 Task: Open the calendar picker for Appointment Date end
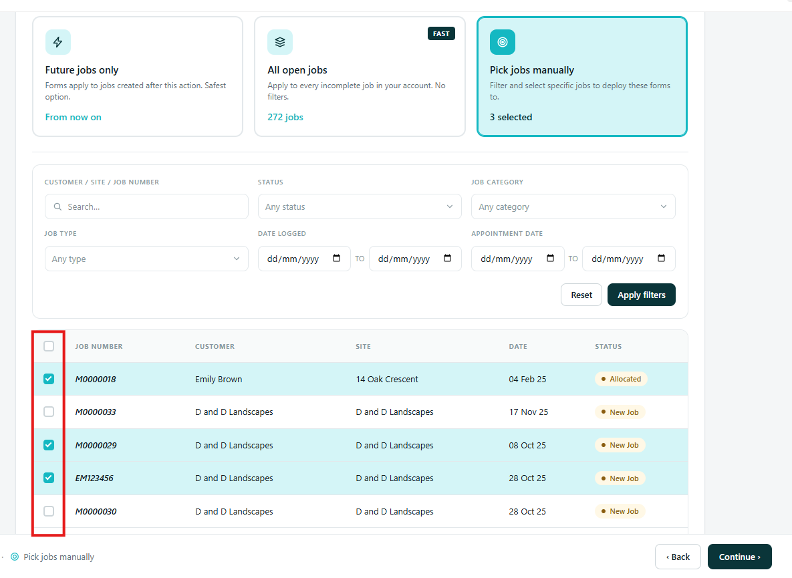[661, 259]
